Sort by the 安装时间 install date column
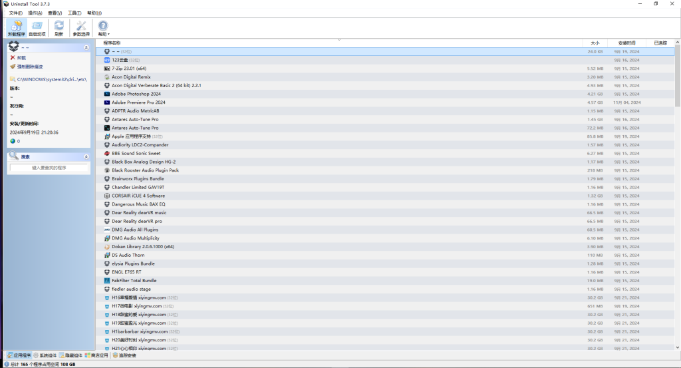 (x=626, y=43)
